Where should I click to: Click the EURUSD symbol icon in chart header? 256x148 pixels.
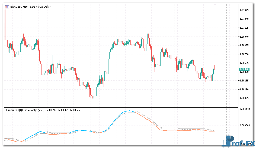[x=7, y=6]
